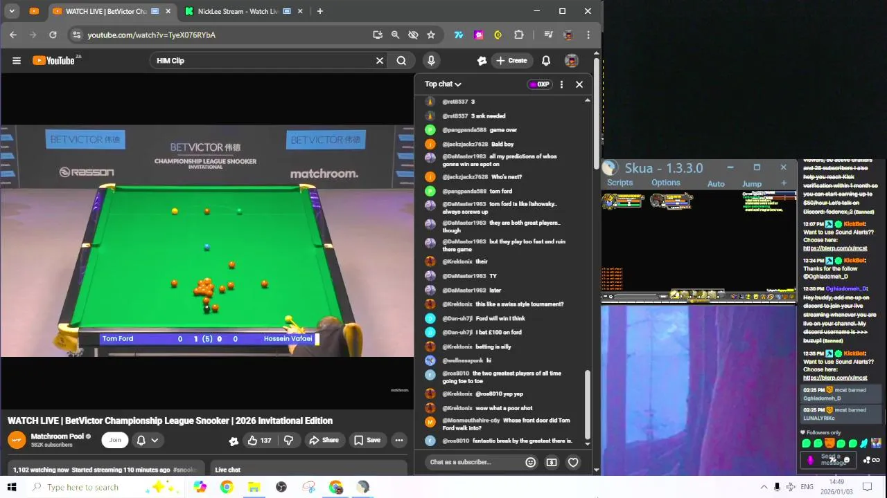Viewport: 887px width, 498px height.
Task: Open Skua Scripts menu
Action: click(620, 183)
